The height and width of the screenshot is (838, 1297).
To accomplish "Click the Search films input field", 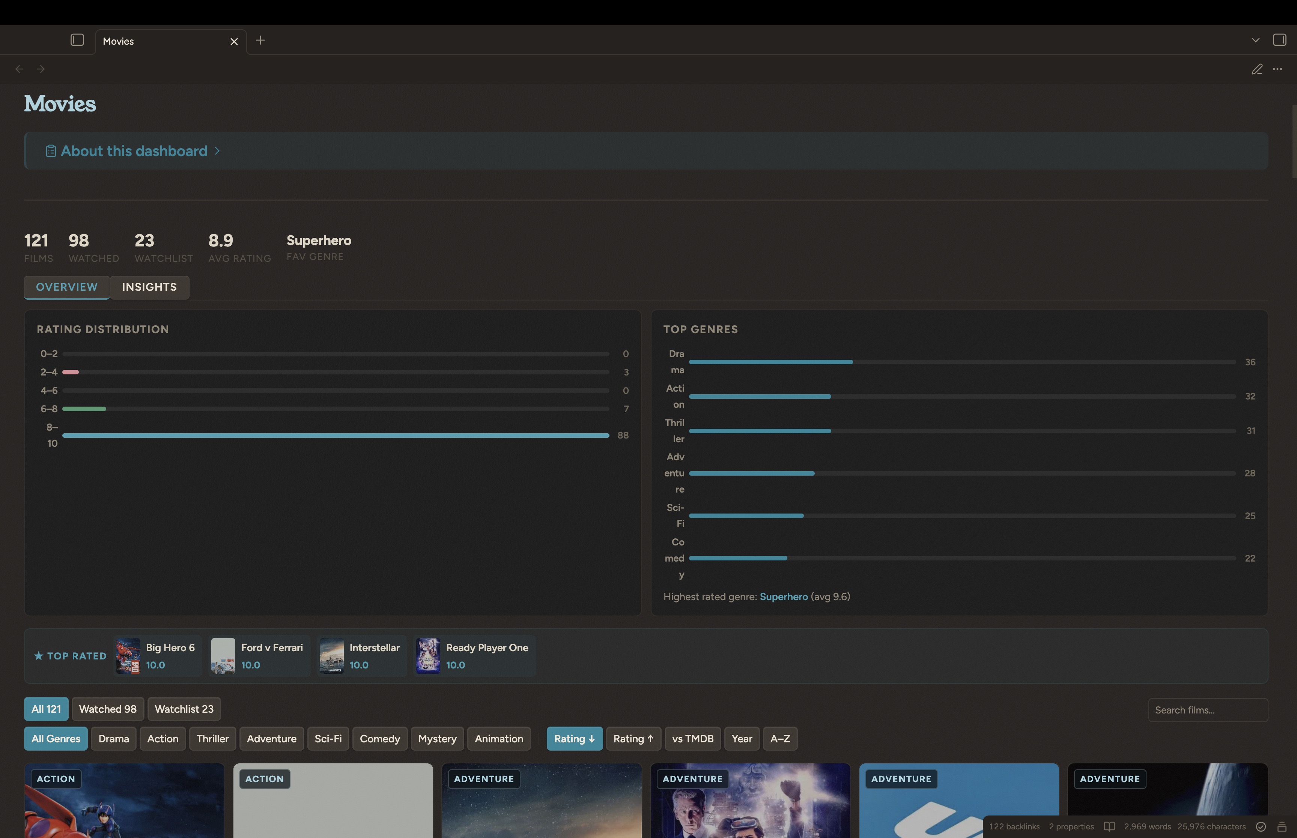I will pos(1207,710).
